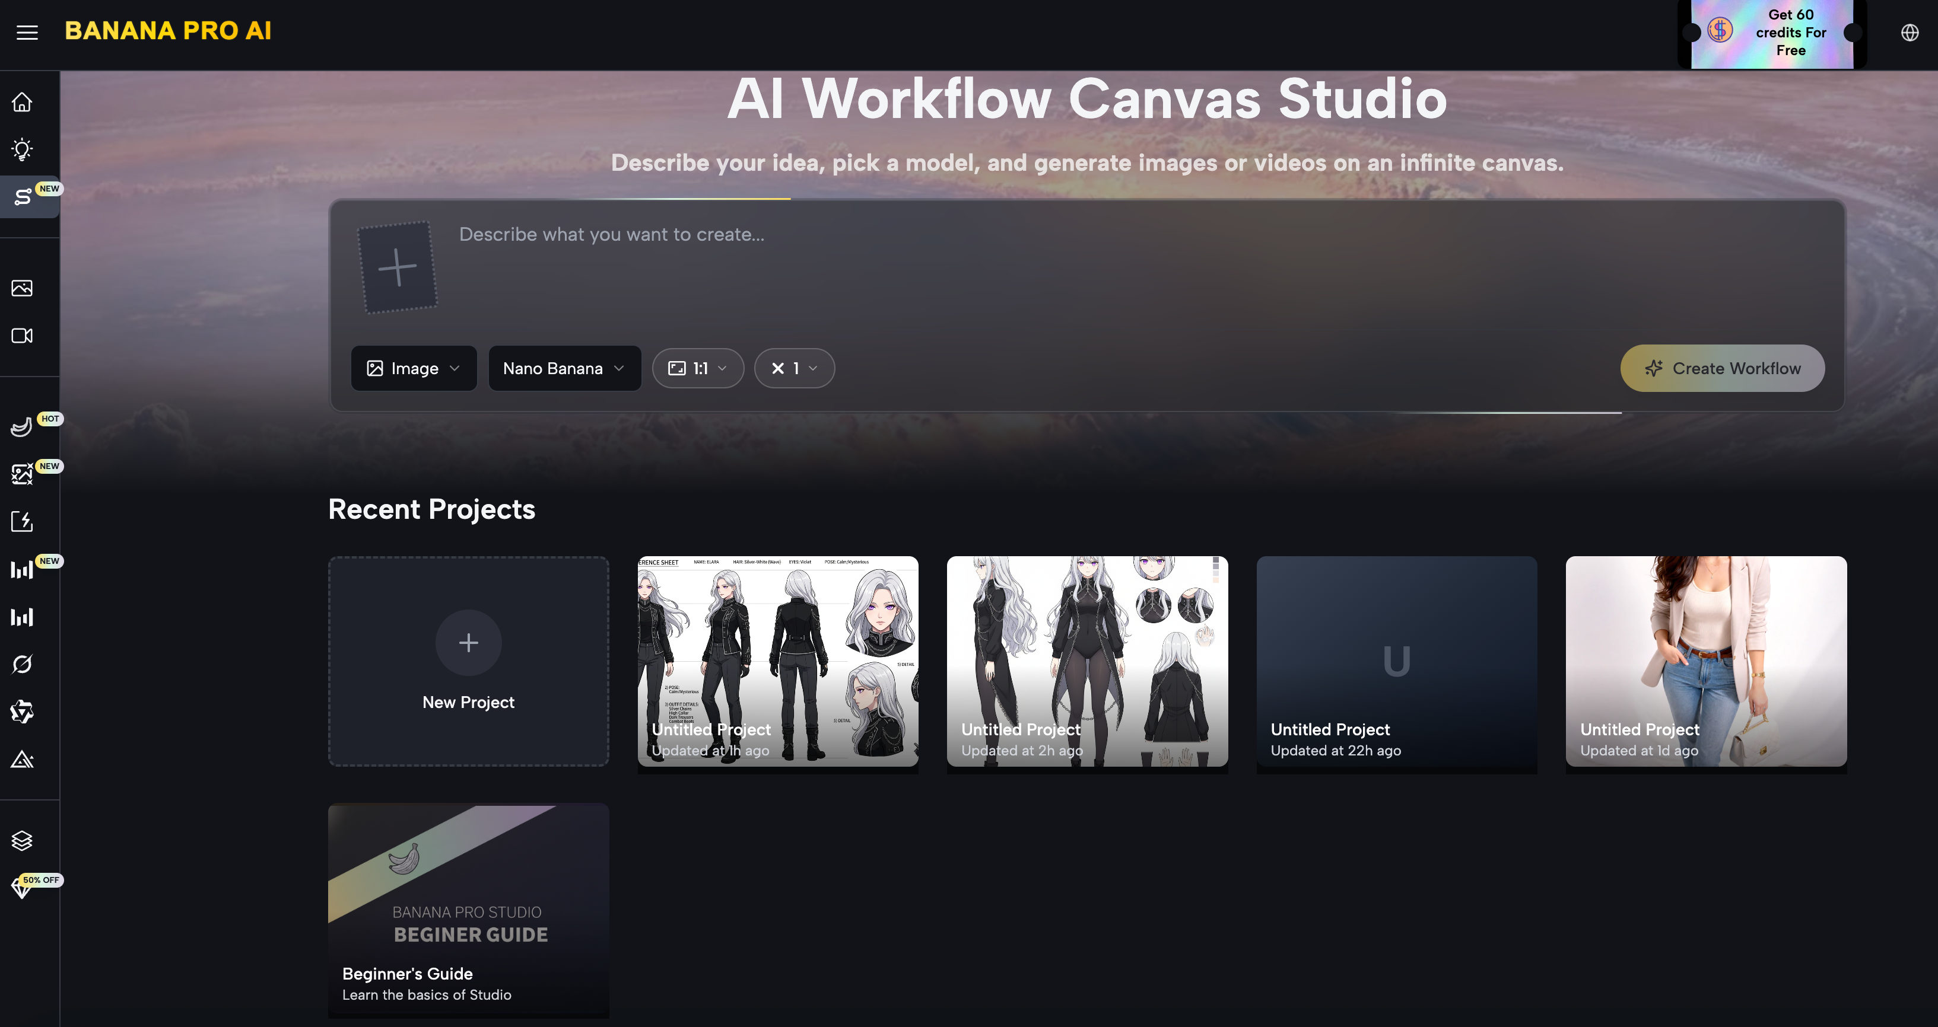This screenshot has height=1027, width=1938.
Task: Add a reference image with plus box
Action: [x=397, y=267]
